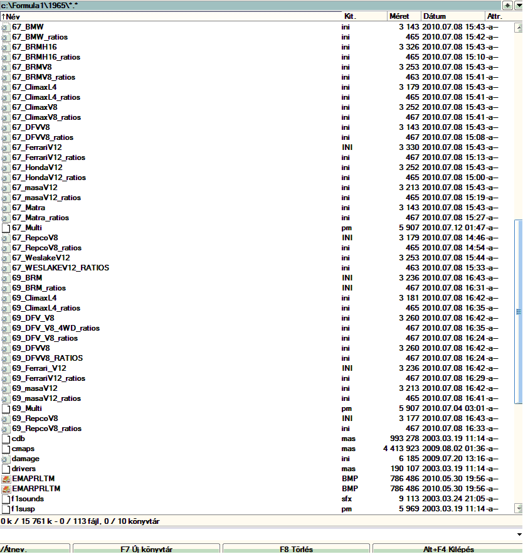Click the gear icon of damage
Viewport: 523px width, 554px height.
[6, 459]
